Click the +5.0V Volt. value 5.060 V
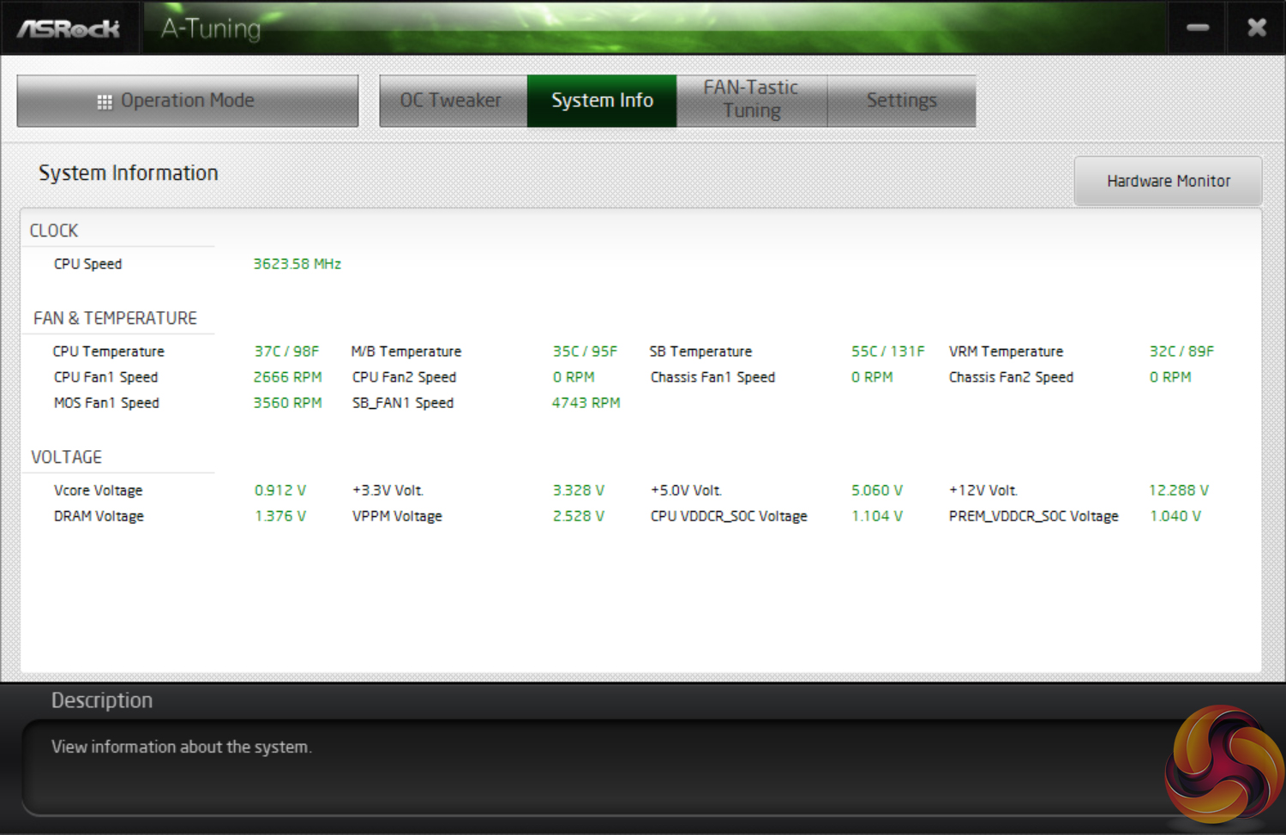Viewport: 1286px width, 835px height. [877, 490]
